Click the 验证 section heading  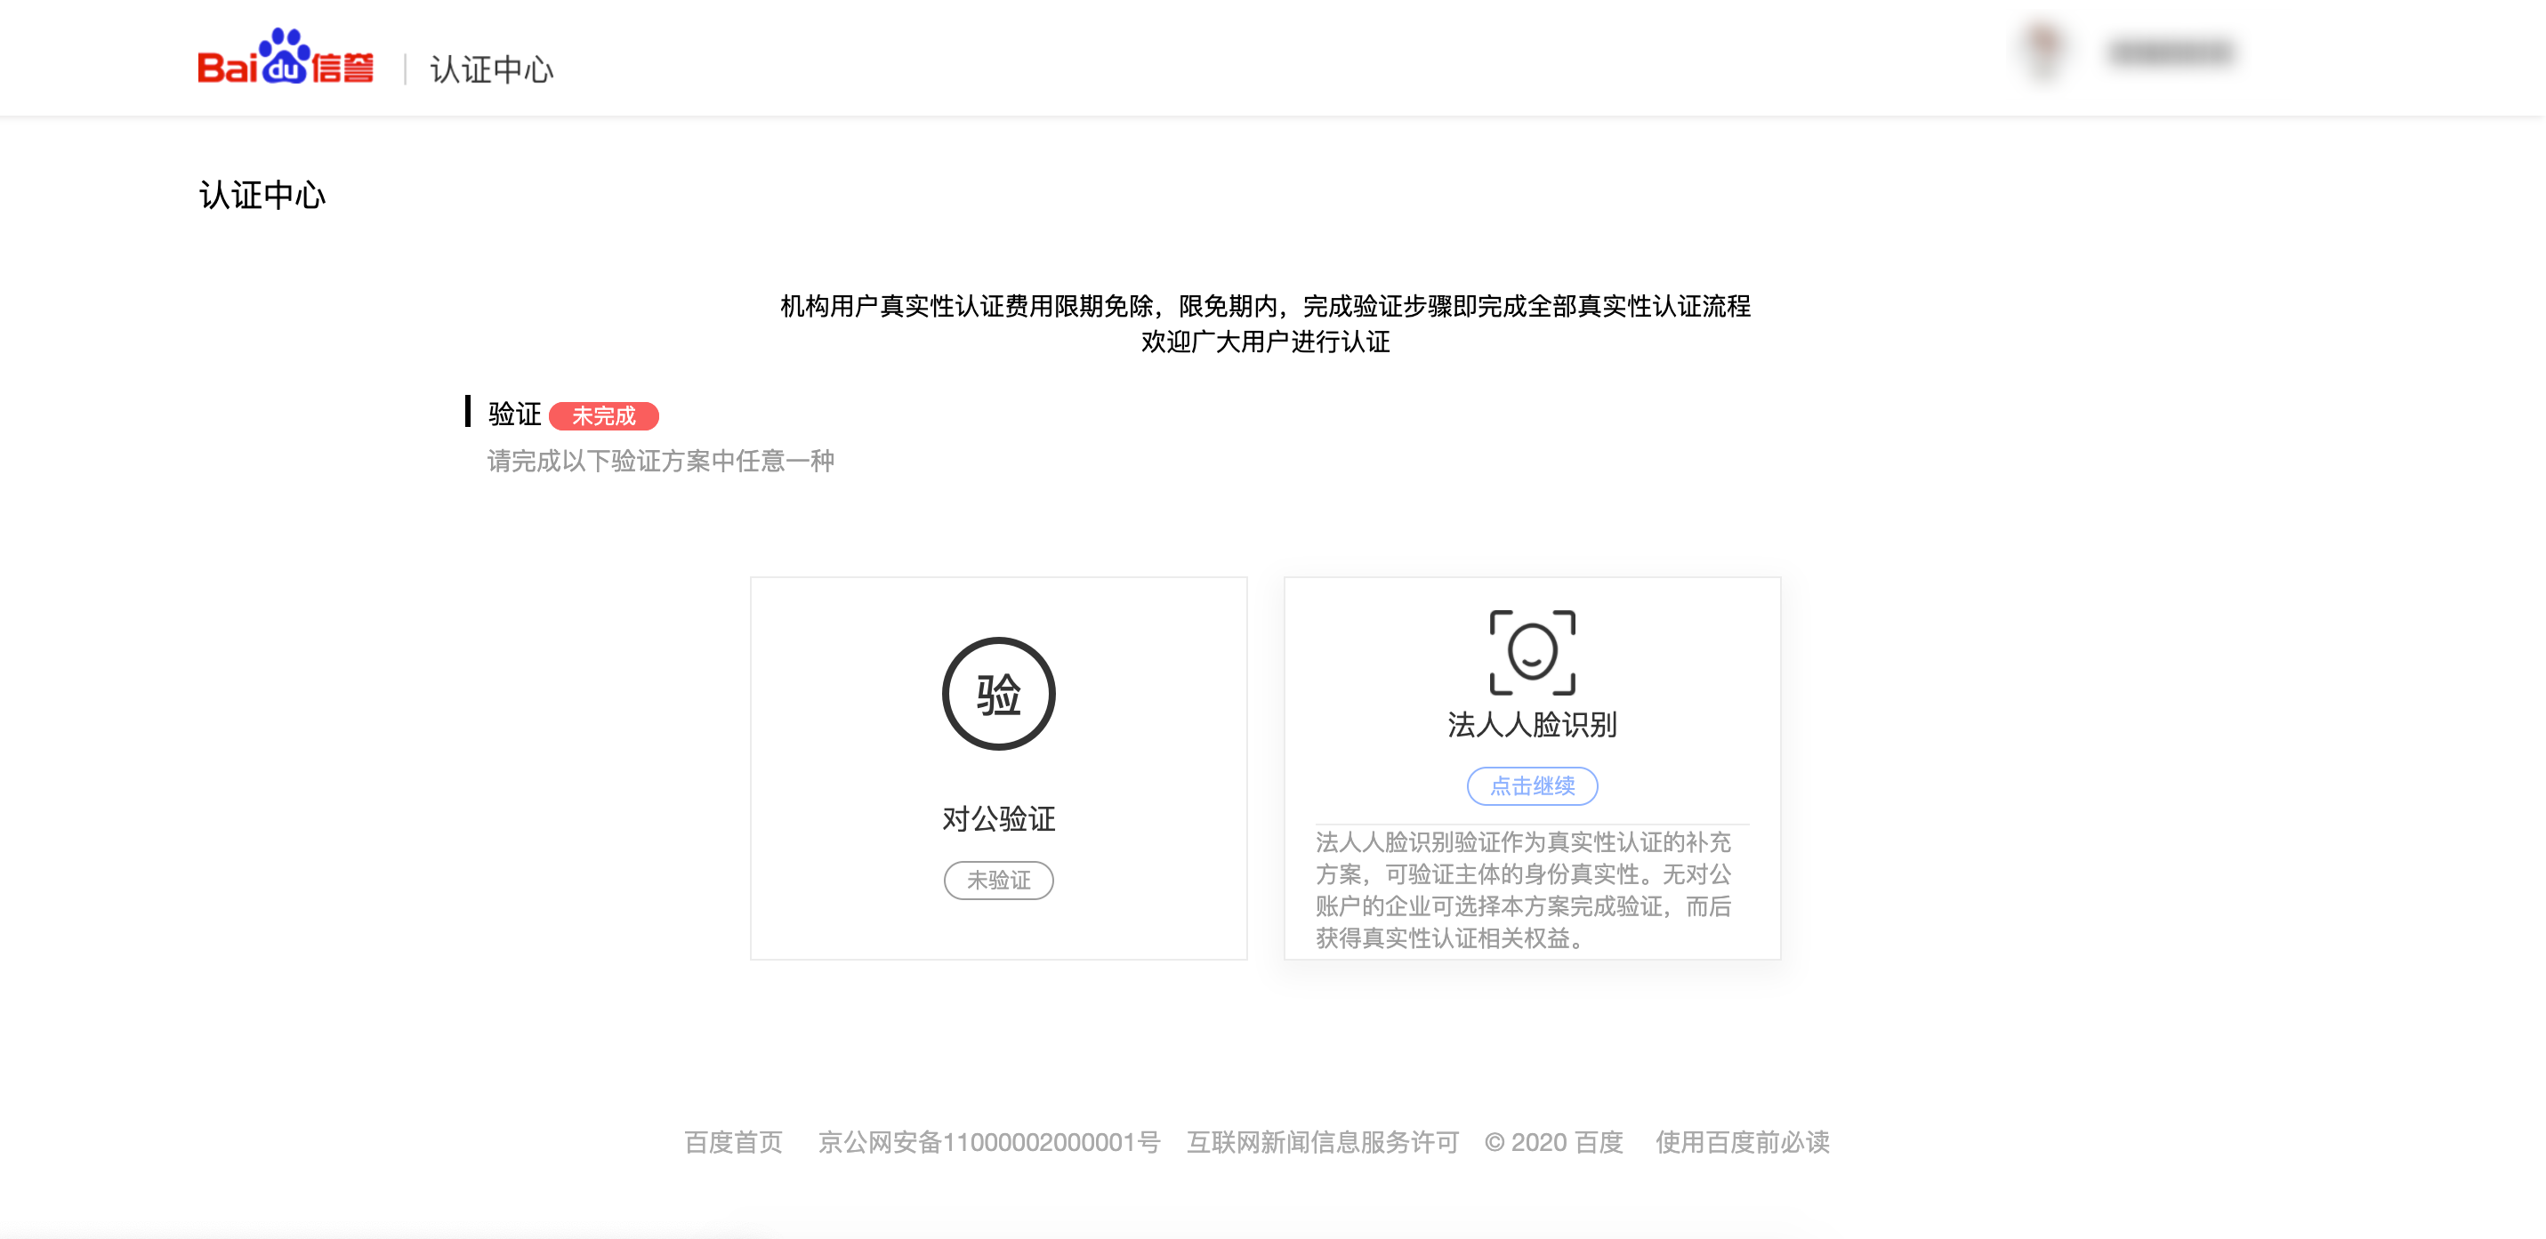tap(514, 414)
